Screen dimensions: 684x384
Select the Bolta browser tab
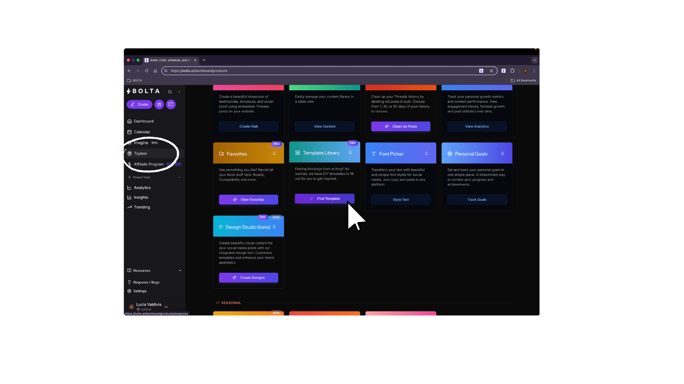click(x=170, y=60)
